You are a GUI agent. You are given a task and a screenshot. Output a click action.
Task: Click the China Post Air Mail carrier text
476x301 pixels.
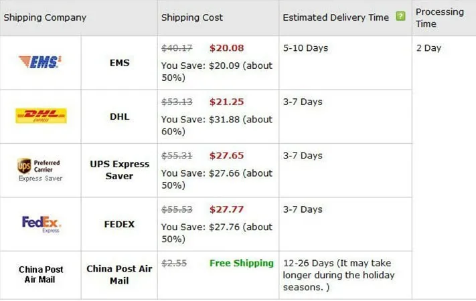pos(41,274)
